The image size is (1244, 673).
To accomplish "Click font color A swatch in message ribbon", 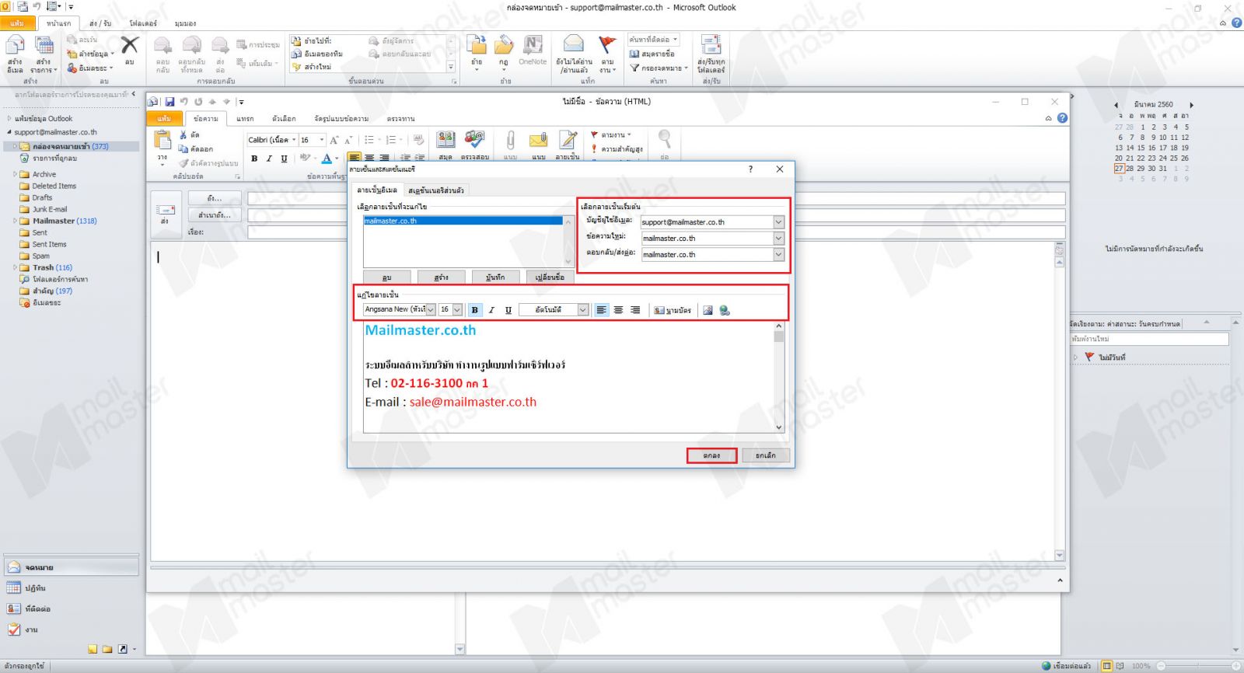I will point(327,159).
